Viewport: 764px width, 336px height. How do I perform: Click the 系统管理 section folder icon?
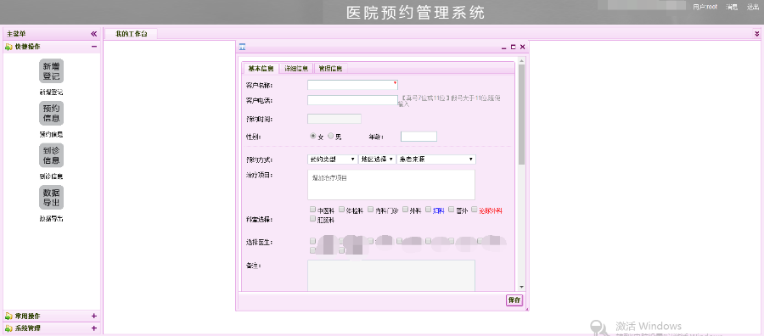click(8, 328)
